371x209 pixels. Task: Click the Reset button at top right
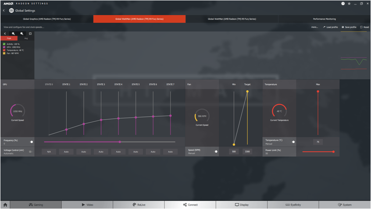tap(364, 27)
